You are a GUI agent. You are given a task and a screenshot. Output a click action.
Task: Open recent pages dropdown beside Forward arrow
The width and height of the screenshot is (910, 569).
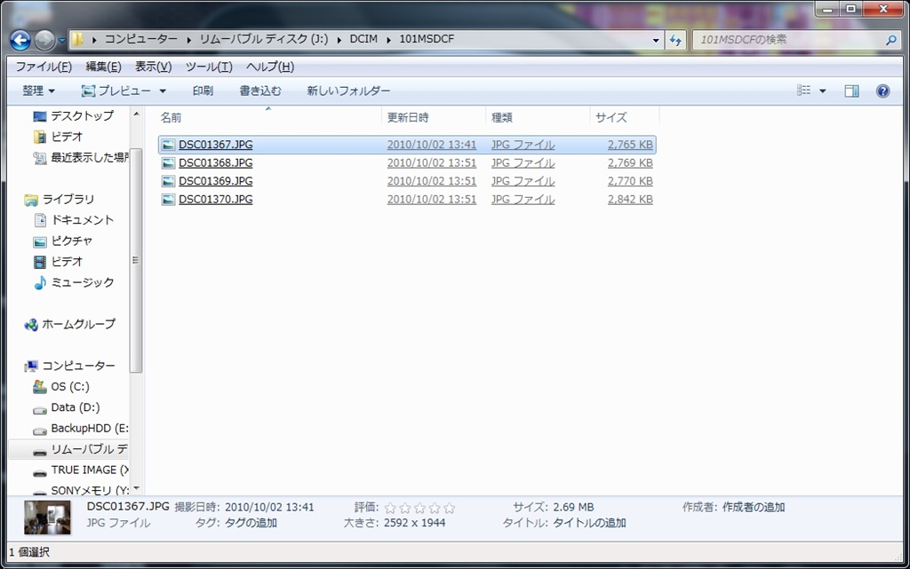click(x=61, y=41)
